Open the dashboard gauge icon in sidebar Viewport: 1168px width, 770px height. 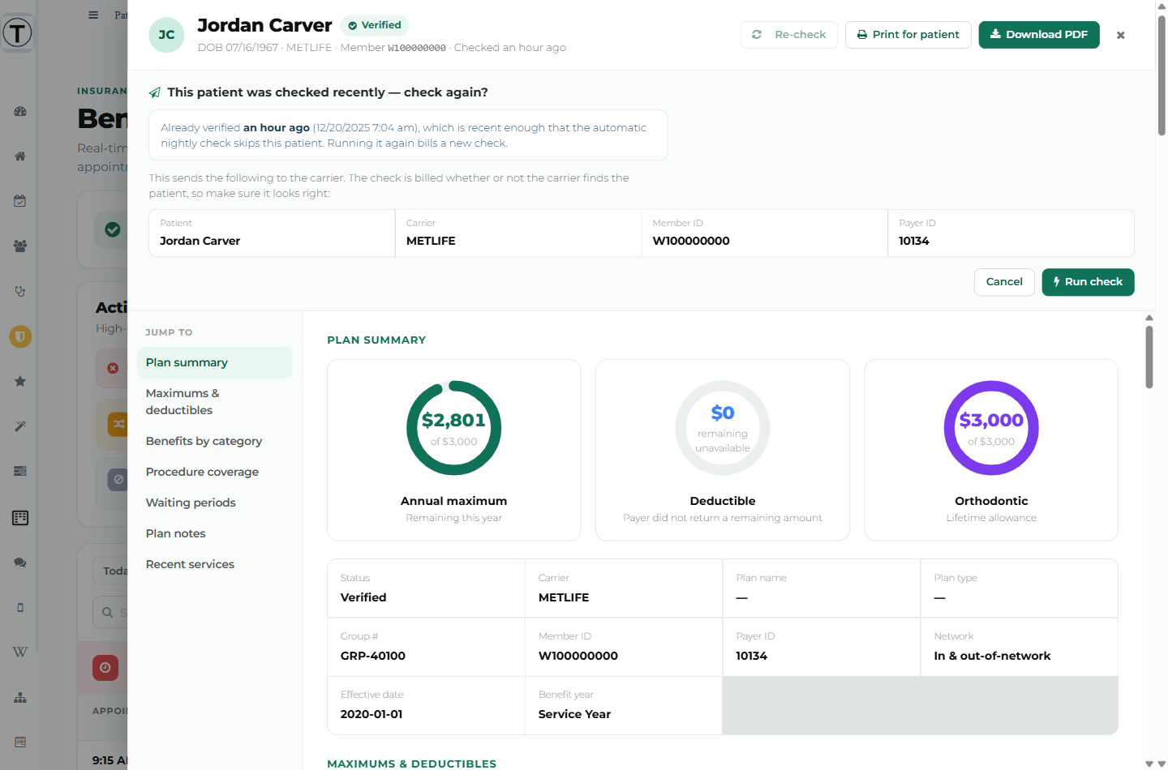point(20,111)
